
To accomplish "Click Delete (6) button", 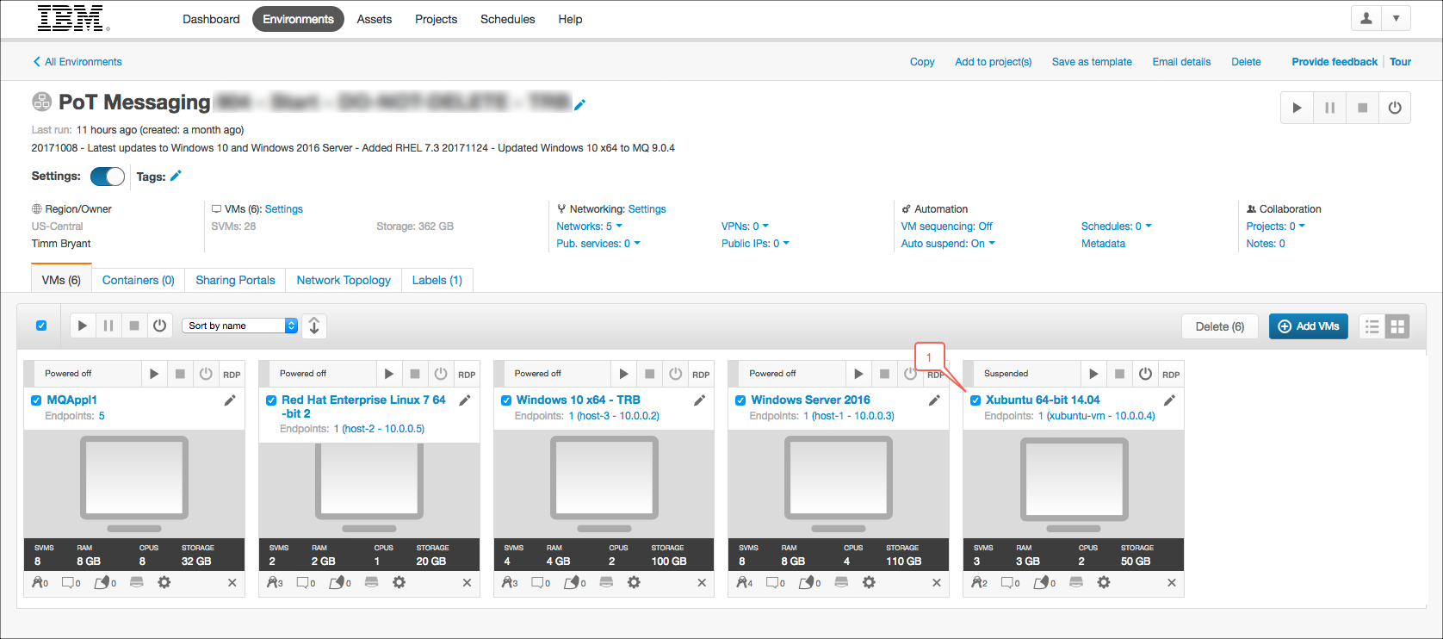I will tap(1220, 326).
